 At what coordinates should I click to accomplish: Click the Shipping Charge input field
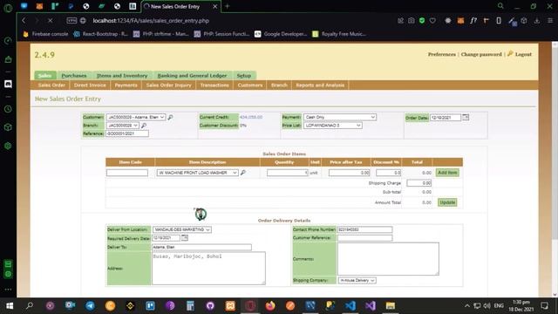pos(419,183)
